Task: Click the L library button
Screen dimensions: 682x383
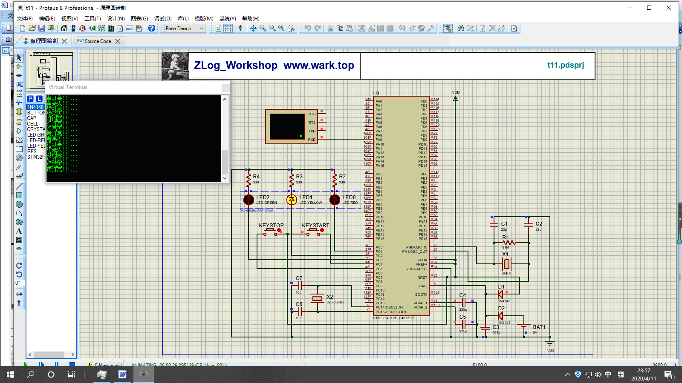Action: pyautogui.click(x=39, y=99)
